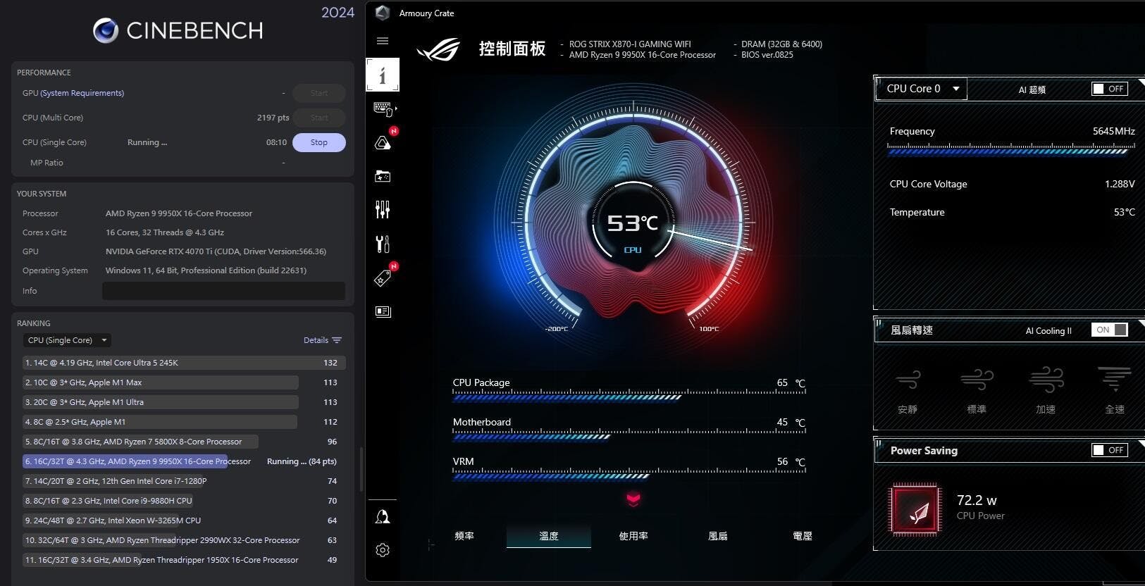Select the Intel Core Ultra 5 245K ranking row
This screenshot has height=586, width=1145.
184,363
